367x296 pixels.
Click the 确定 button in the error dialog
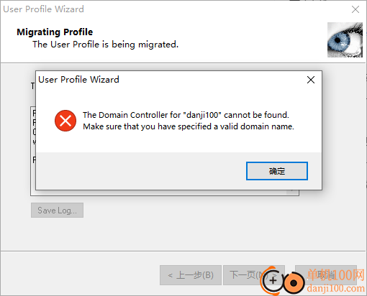(277, 171)
